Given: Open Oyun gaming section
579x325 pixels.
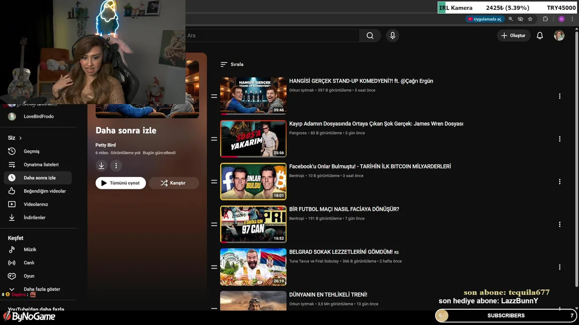Looking at the screenshot, I should (37, 276).
